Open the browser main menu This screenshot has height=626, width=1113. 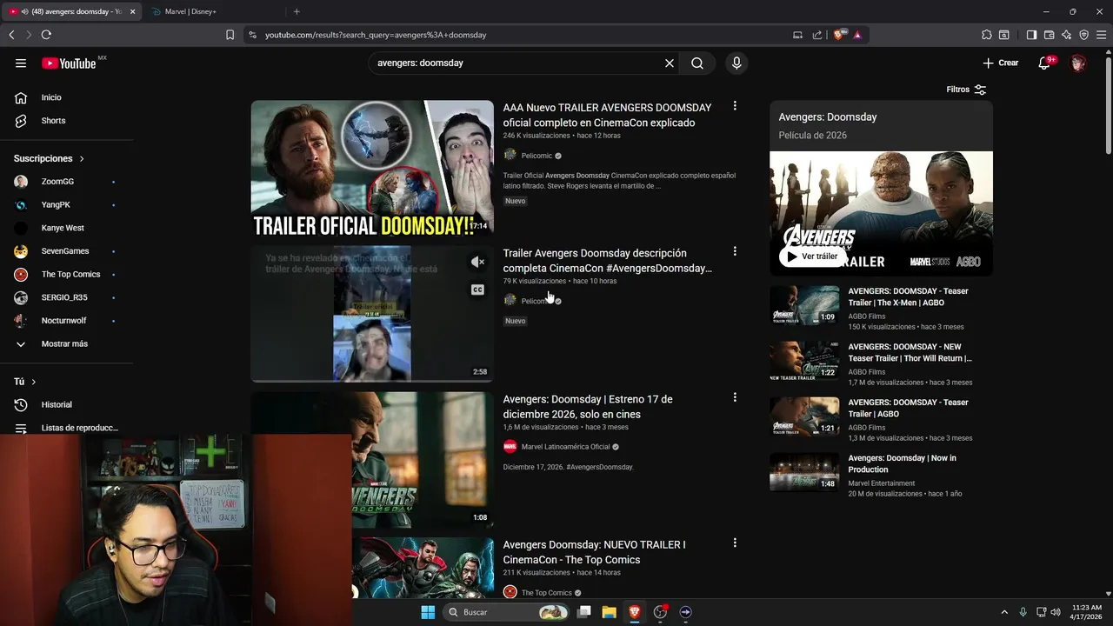tap(1101, 35)
